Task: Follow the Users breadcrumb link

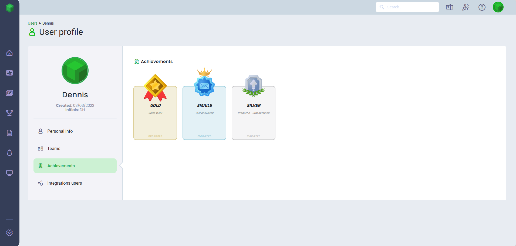Action: (x=33, y=23)
